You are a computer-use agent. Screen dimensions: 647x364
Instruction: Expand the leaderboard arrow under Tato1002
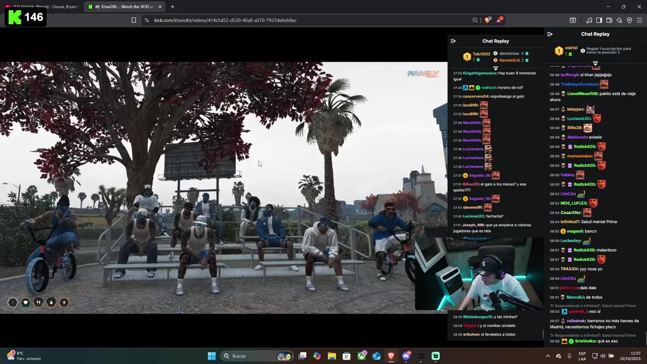(x=495, y=68)
